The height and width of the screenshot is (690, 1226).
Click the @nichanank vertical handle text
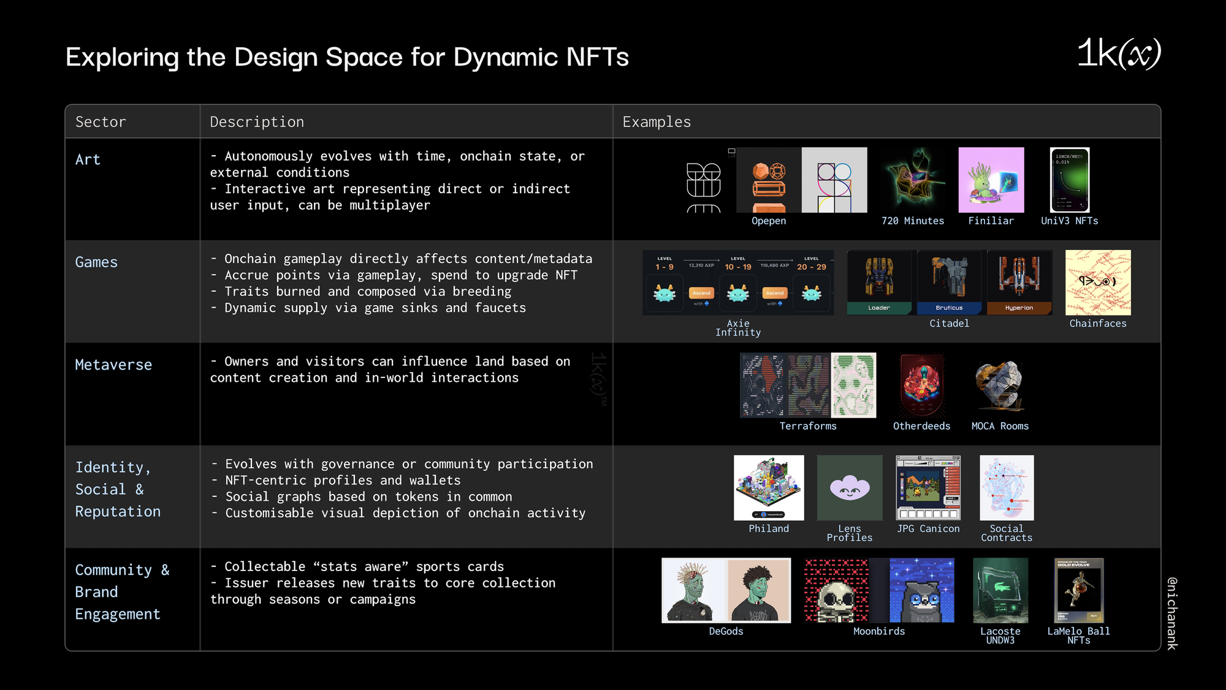[1171, 613]
